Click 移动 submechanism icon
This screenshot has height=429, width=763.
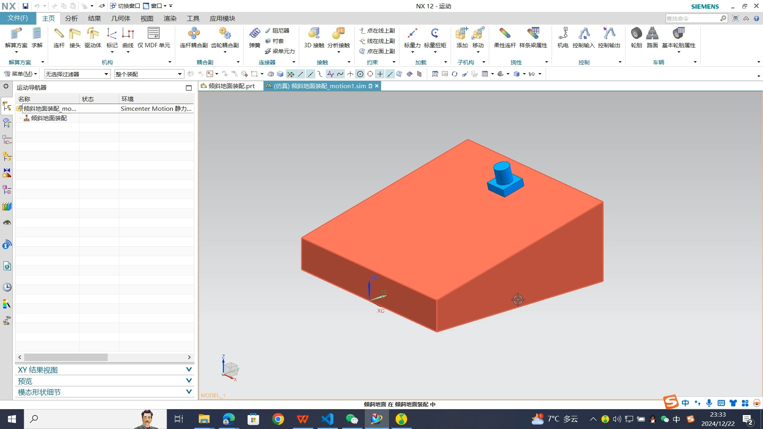coord(478,38)
